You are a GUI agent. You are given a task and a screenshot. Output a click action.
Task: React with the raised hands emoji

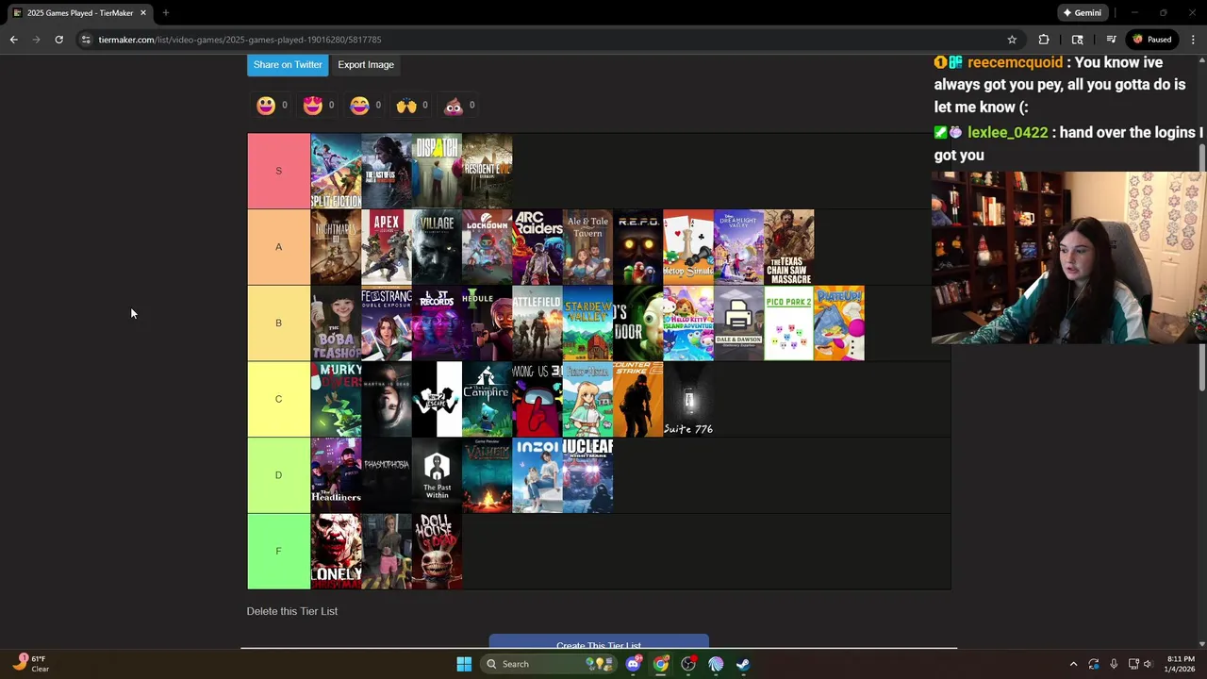click(x=406, y=106)
